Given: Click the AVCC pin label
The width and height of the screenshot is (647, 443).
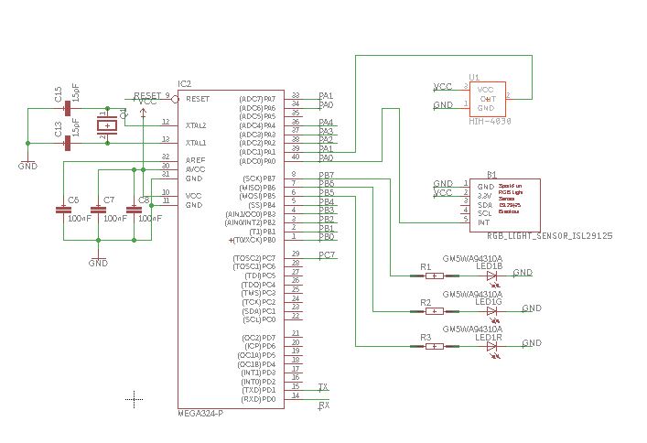Looking at the screenshot, I should pyautogui.click(x=195, y=169).
